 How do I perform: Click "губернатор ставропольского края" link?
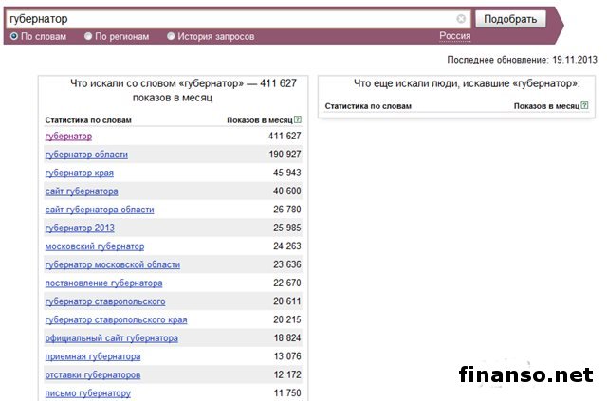tap(116, 320)
